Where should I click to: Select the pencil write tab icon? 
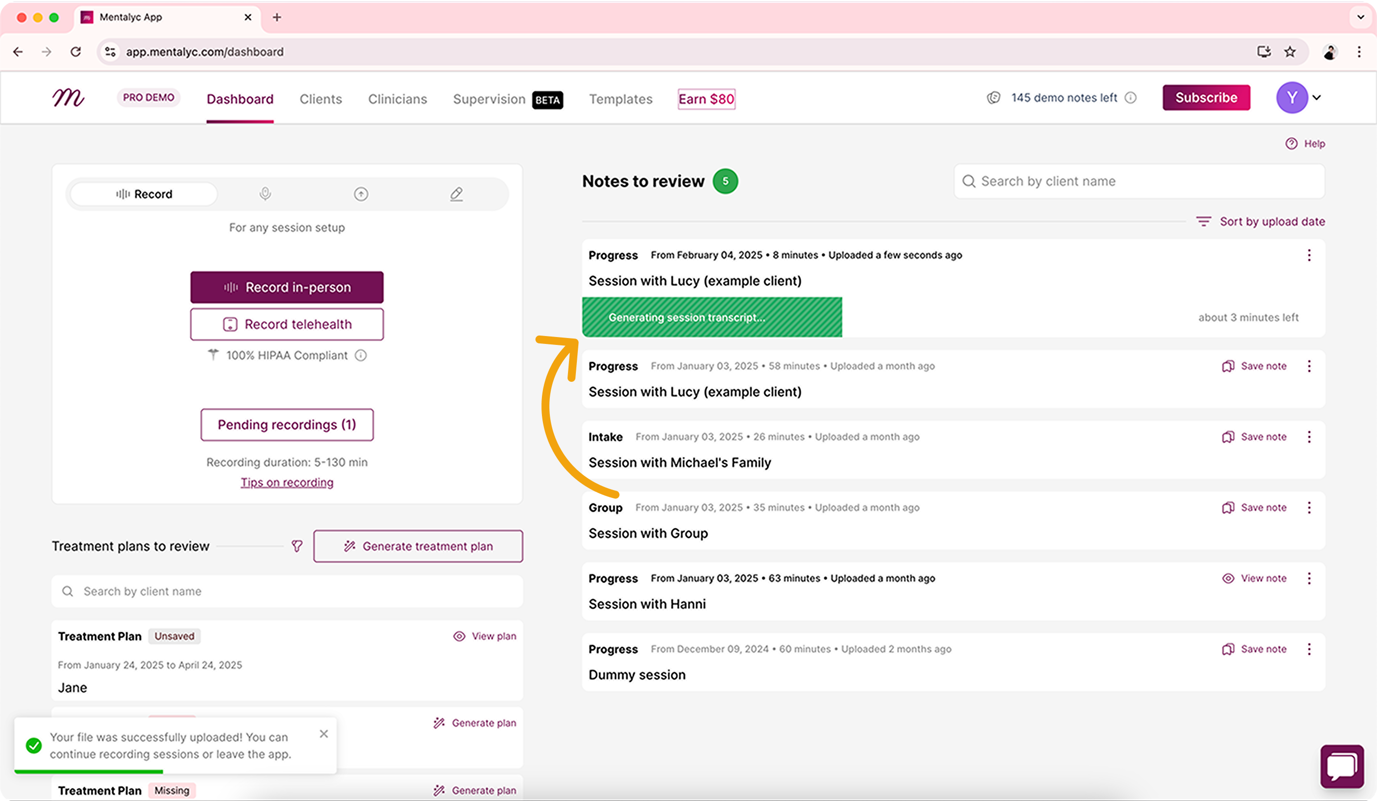456,194
